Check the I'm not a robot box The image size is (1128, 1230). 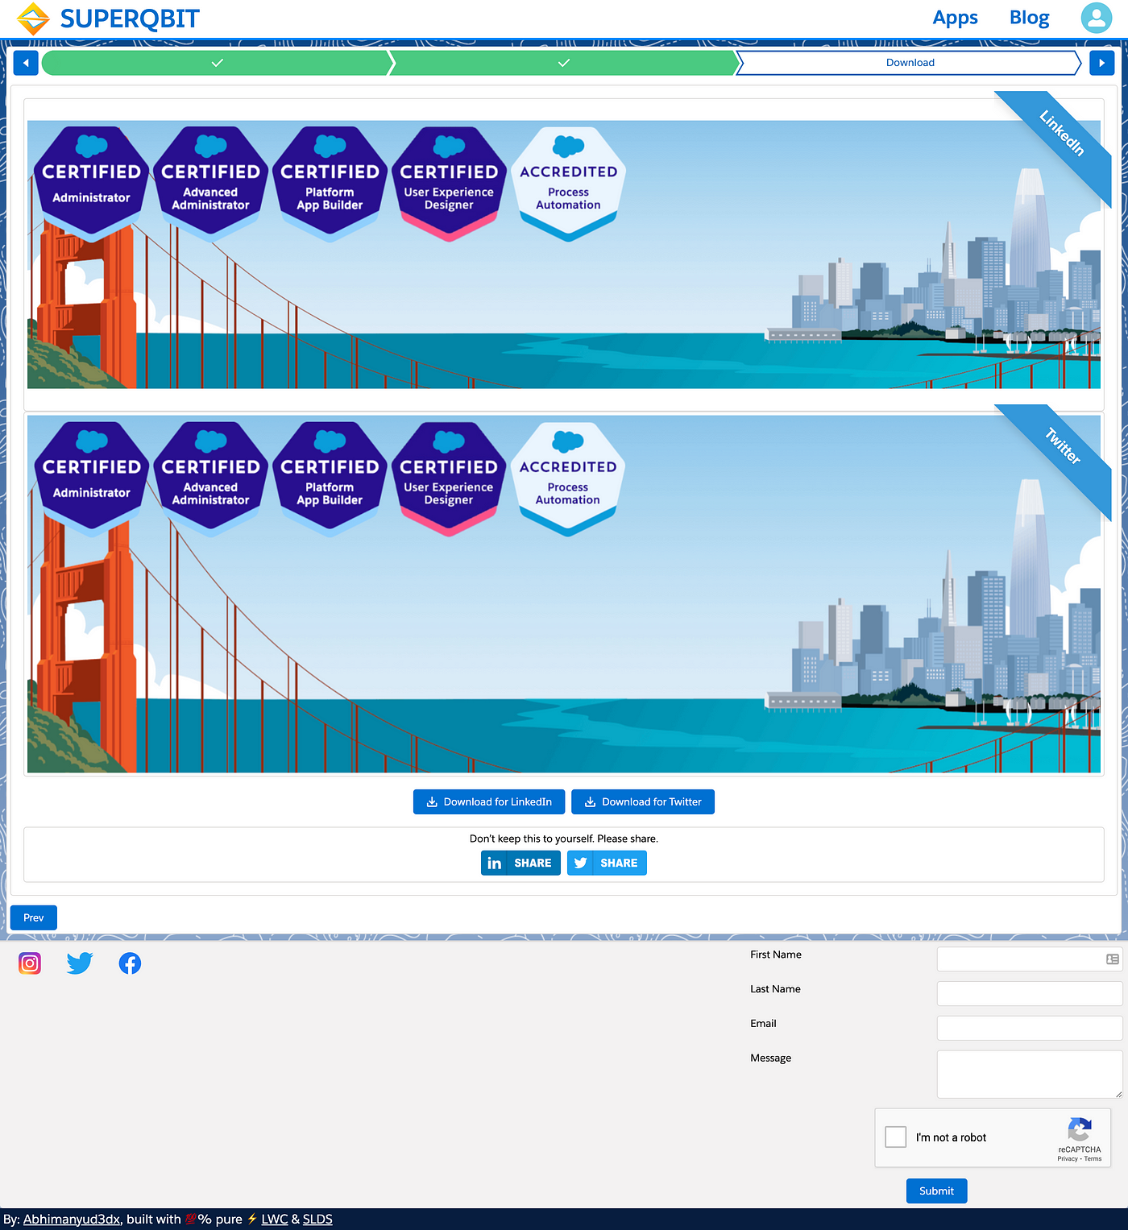coord(895,1137)
